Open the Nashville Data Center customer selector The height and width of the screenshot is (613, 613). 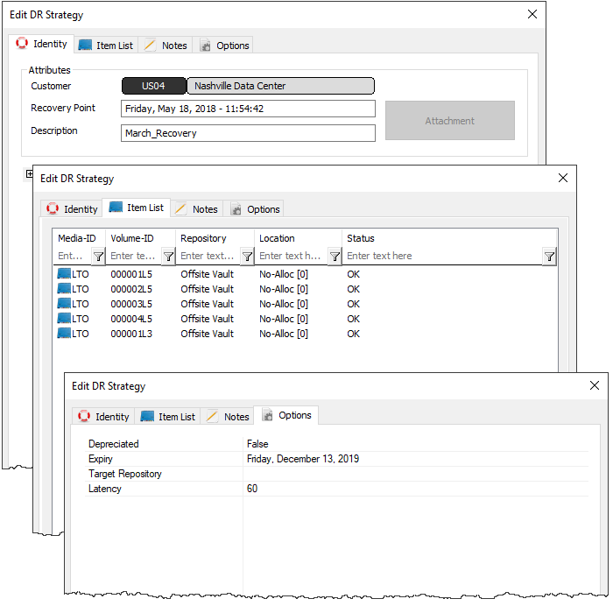pos(281,86)
